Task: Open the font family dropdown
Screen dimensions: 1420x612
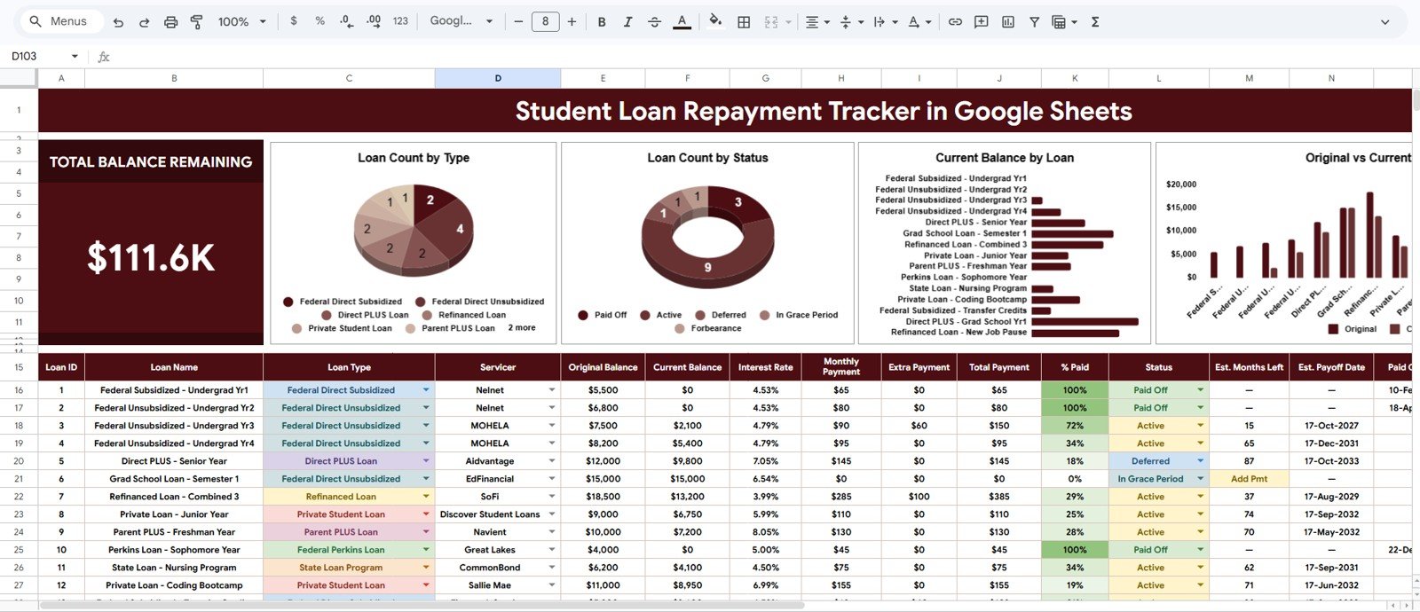Action: click(461, 21)
